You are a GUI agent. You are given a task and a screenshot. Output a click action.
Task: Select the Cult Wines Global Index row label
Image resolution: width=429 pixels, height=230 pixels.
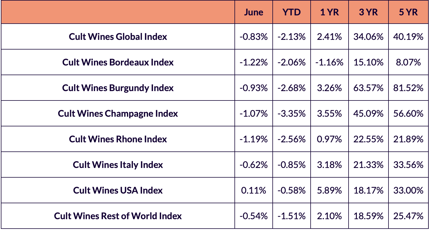[x=118, y=37]
